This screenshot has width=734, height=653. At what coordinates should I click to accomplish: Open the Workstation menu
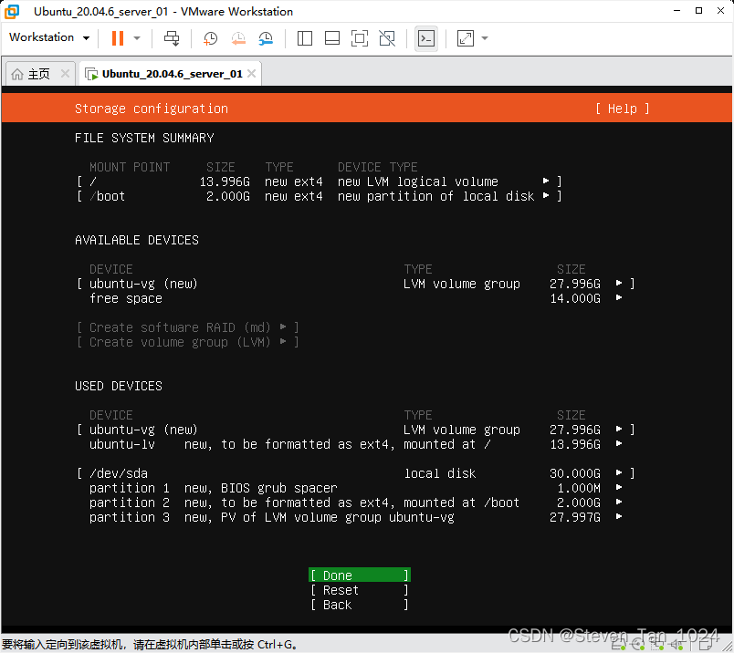click(48, 37)
